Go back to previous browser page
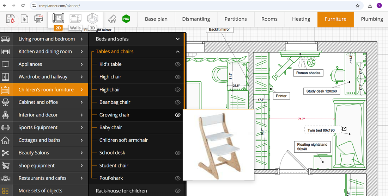388x196 pixels. click(5, 6)
